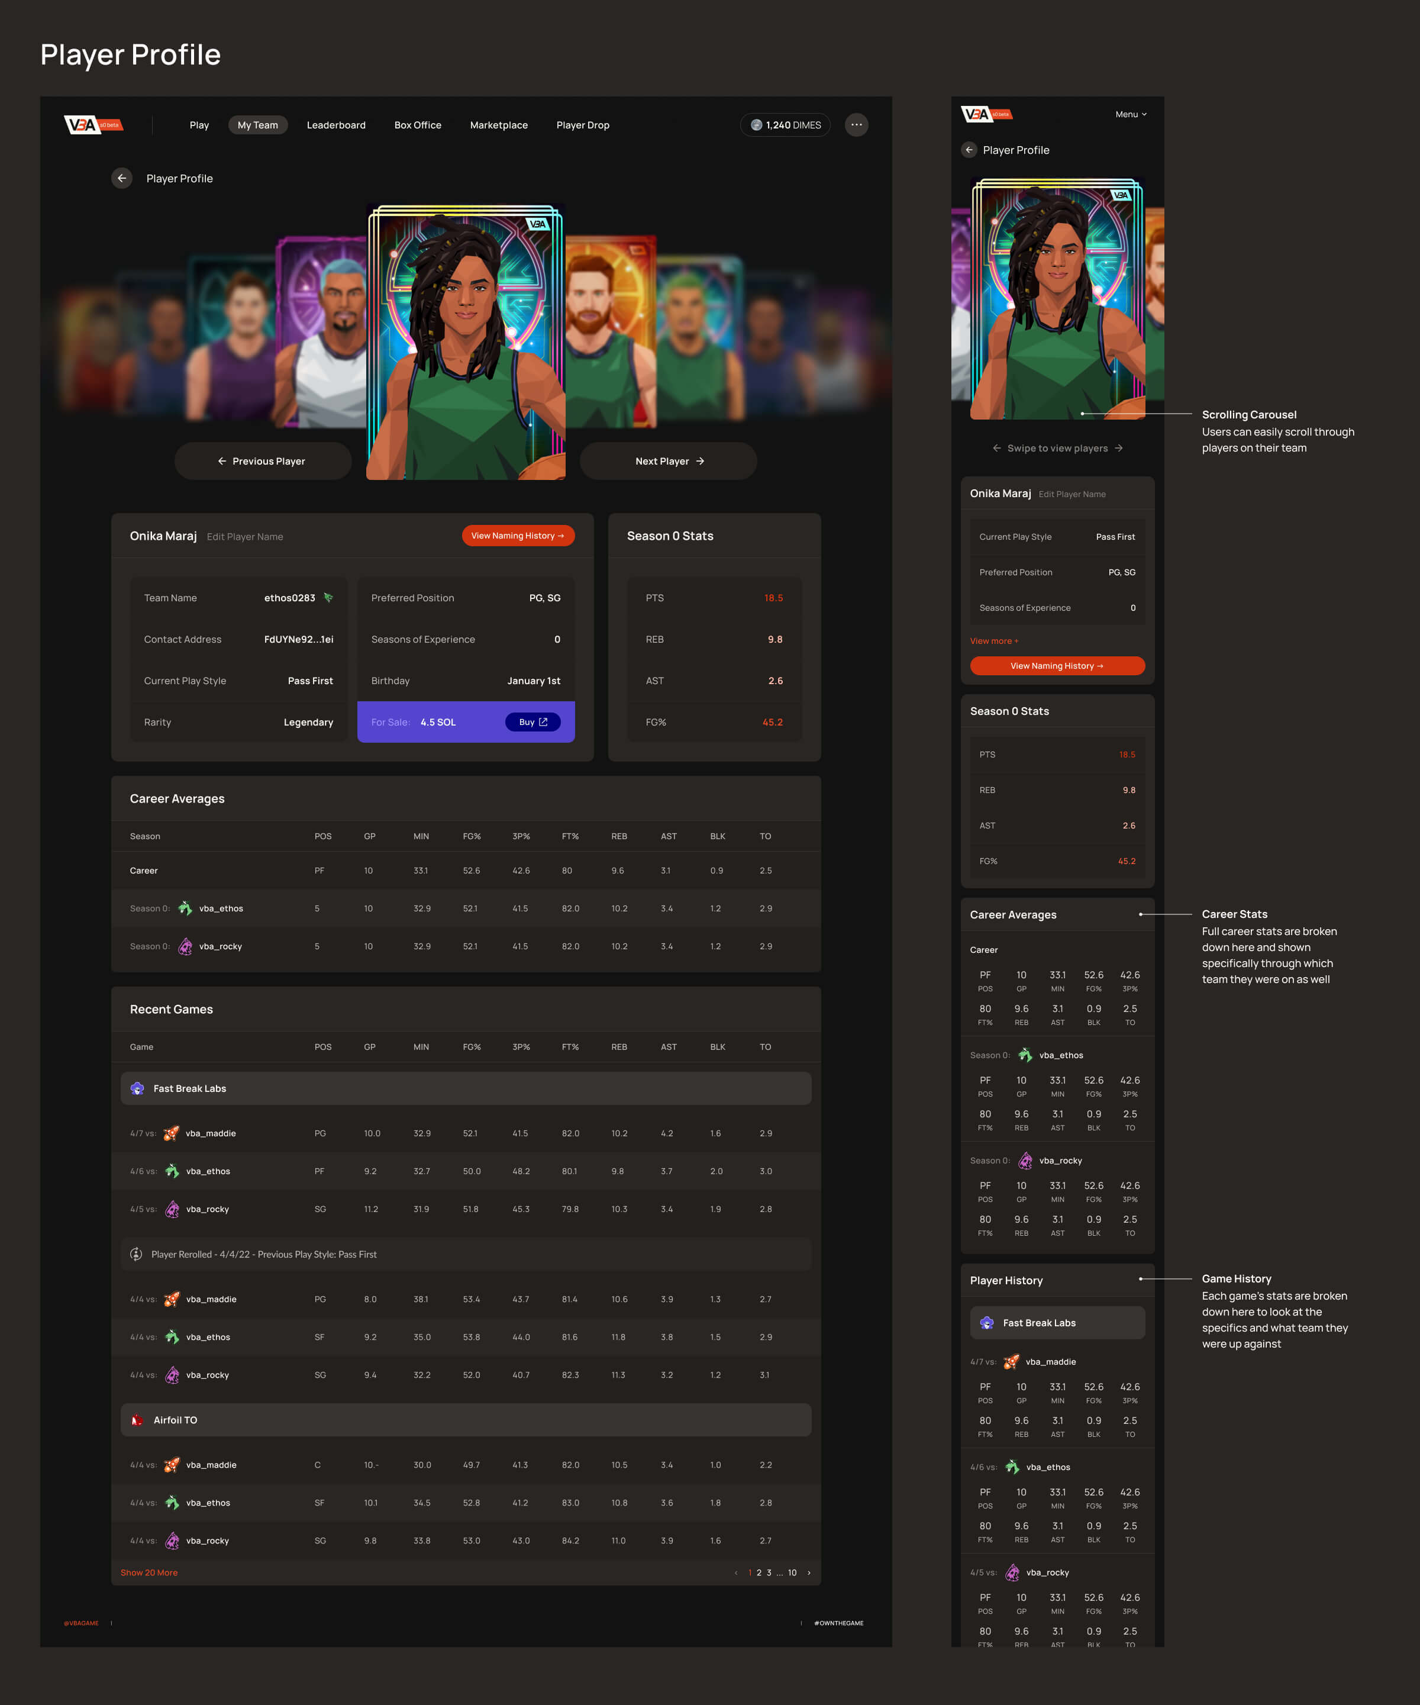Click the previous page arrow in pagination
The image size is (1420, 1705).
[x=737, y=1572]
